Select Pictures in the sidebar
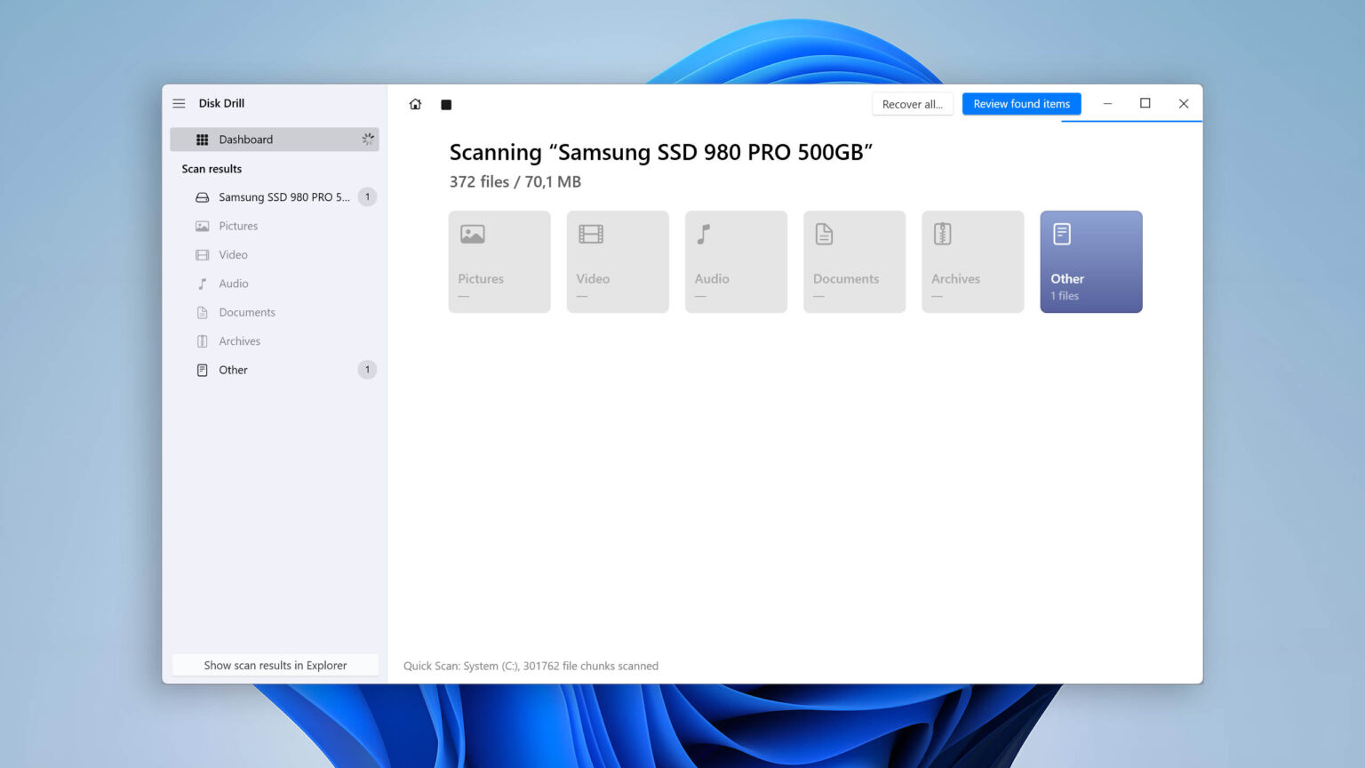The width and height of the screenshot is (1365, 768). (238, 226)
